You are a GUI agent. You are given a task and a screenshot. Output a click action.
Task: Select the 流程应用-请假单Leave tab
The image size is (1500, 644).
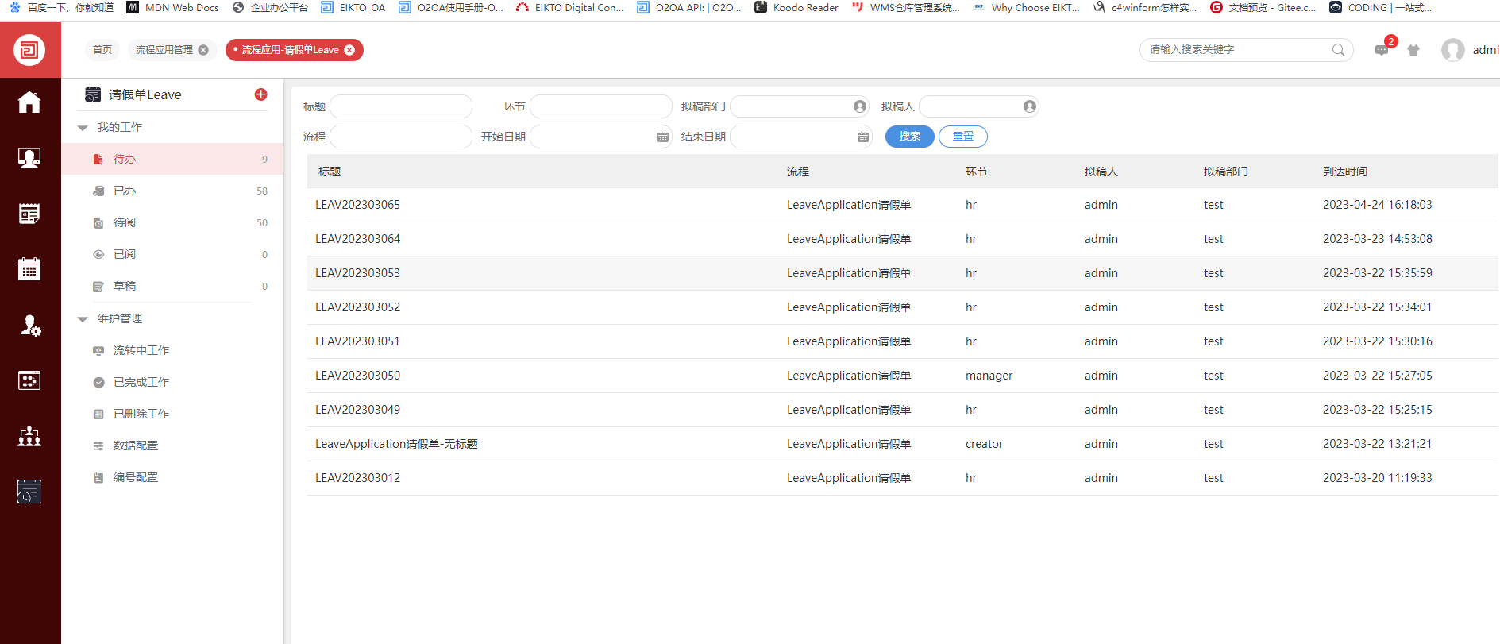290,50
